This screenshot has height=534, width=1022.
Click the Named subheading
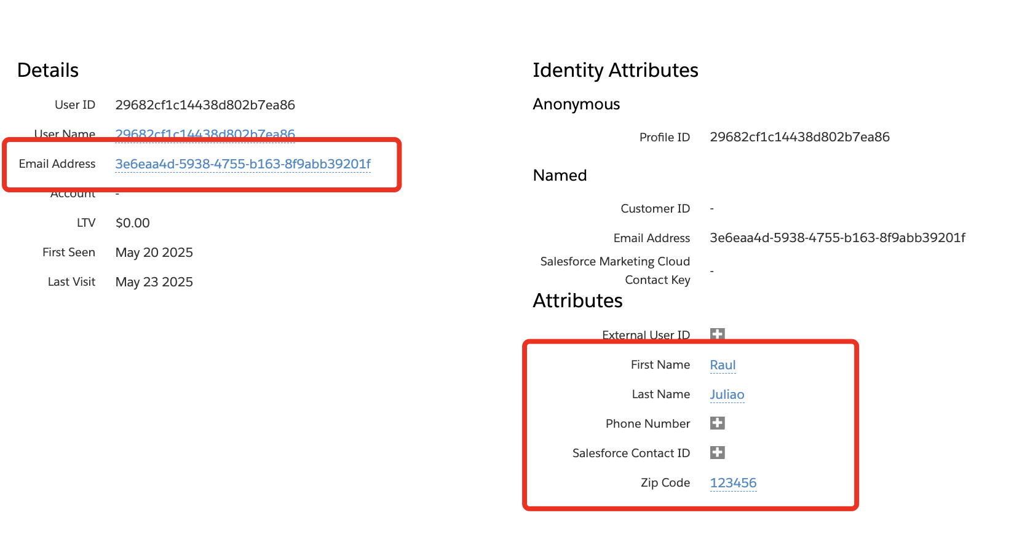pyautogui.click(x=560, y=176)
